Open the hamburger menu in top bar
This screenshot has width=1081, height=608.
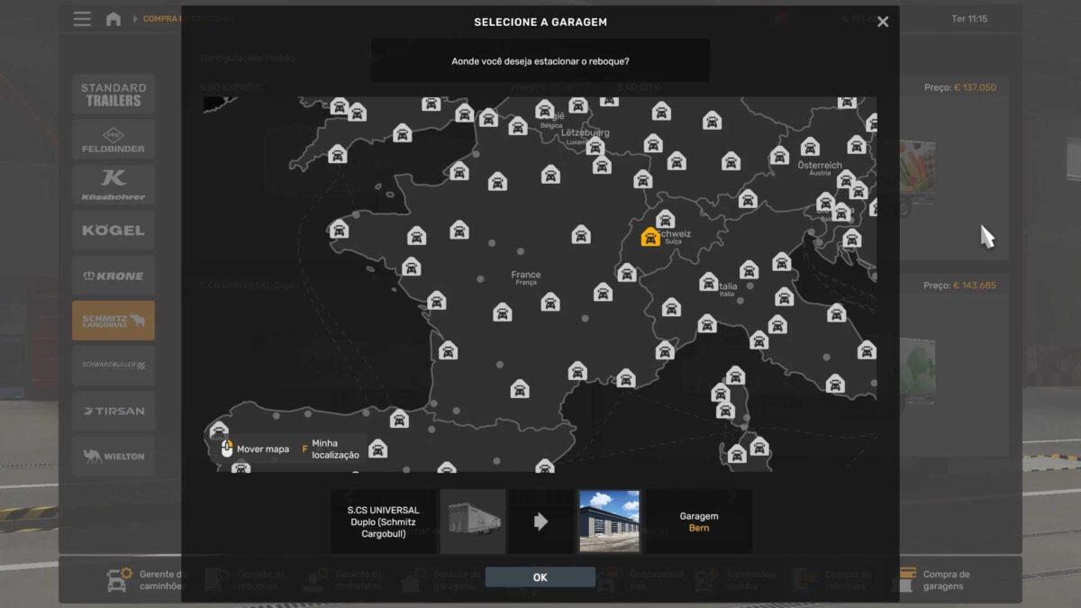(82, 19)
